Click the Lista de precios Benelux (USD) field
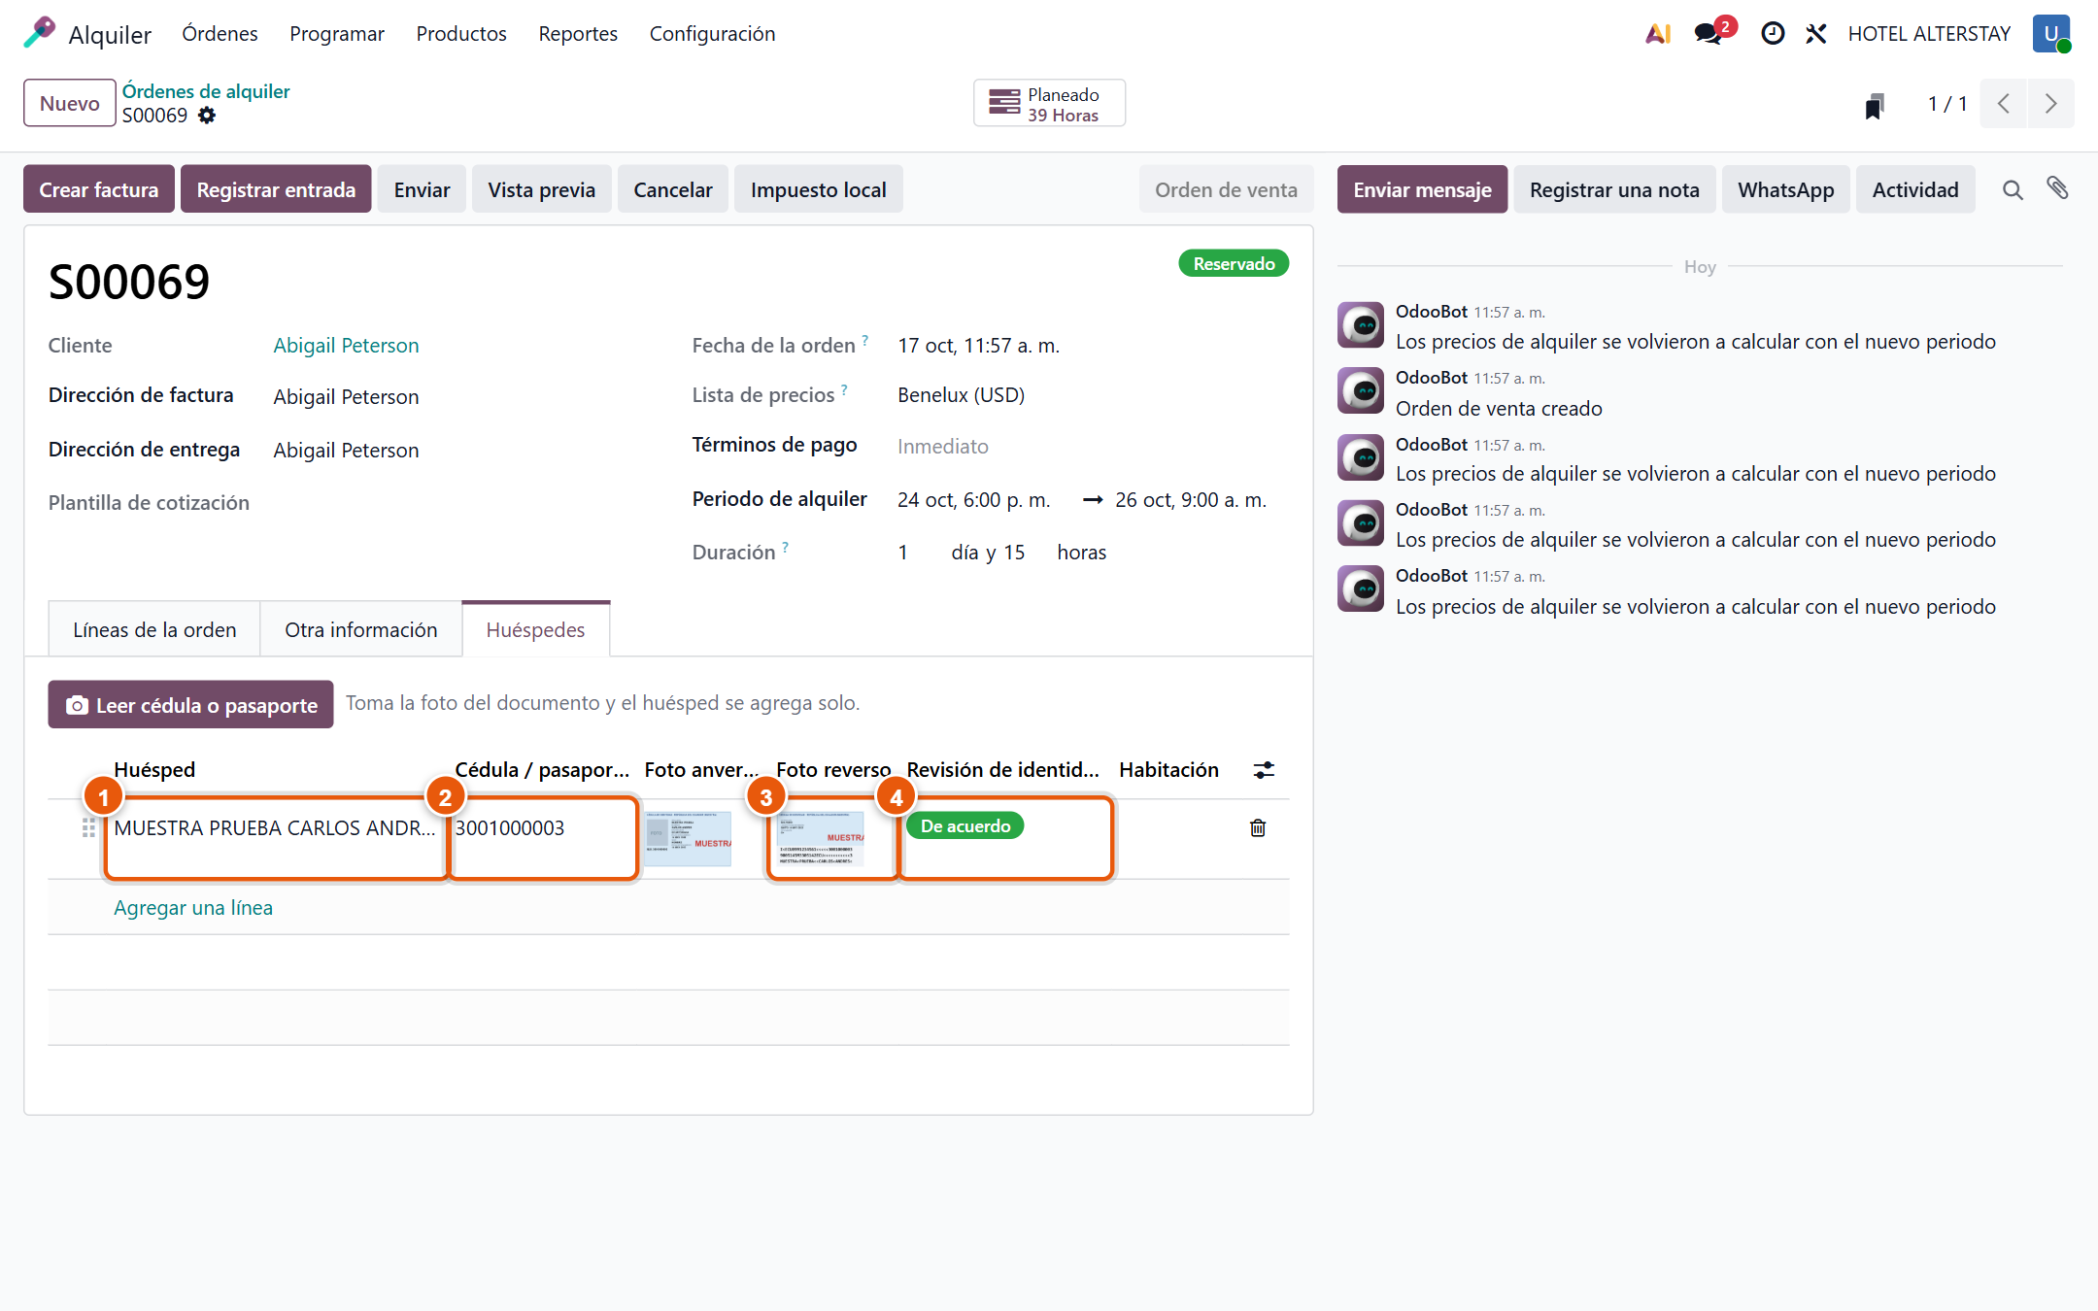This screenshot has width=2098, height=1311. pos(961,395)
